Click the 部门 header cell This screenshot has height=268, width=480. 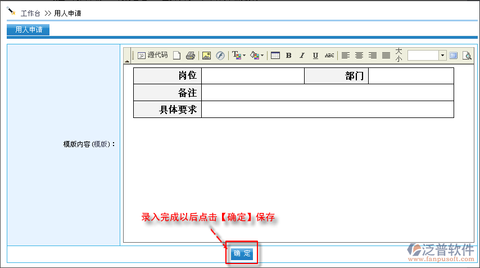coord(337,75)
